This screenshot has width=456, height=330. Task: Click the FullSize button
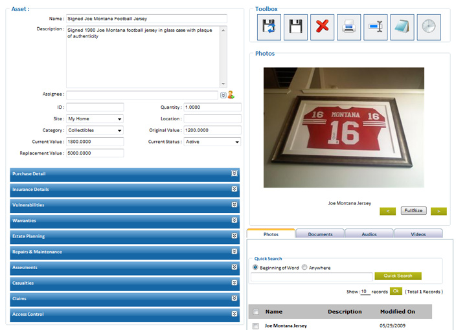coord(413,210)
